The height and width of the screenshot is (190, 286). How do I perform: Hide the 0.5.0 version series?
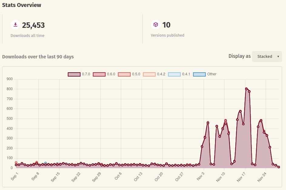(125, 74)
